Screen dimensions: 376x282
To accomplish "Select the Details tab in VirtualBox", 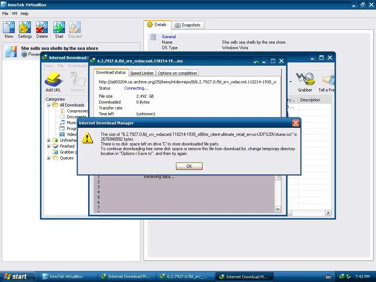I will [157, 25].
